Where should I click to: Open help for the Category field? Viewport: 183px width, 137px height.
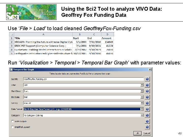(x=147, y=115)
